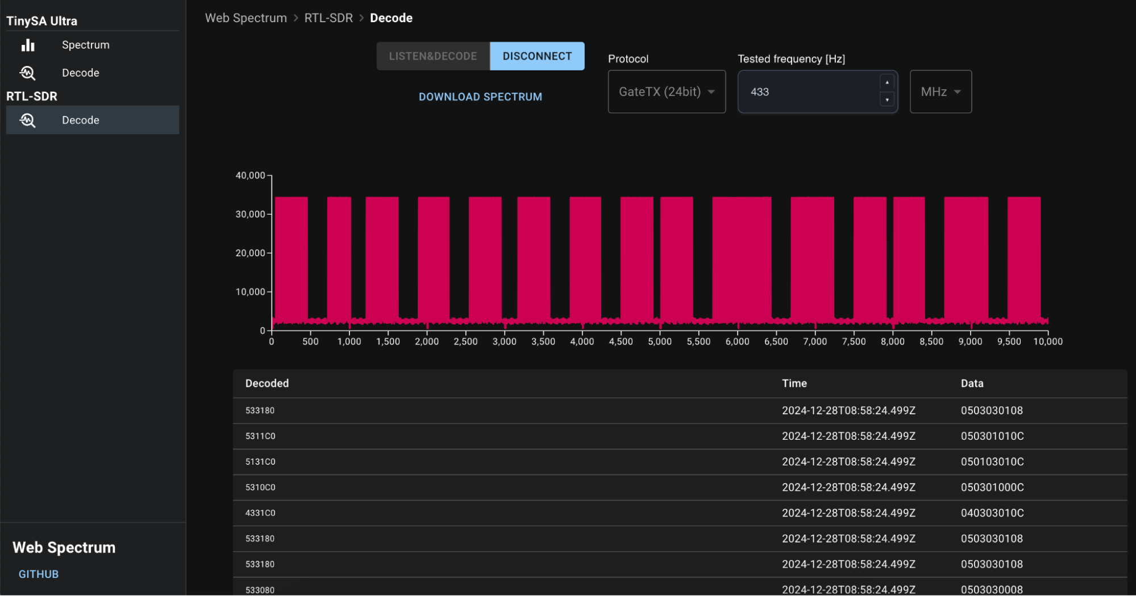
Task: Open the GITHUB link
Action: tap(39, 574)
